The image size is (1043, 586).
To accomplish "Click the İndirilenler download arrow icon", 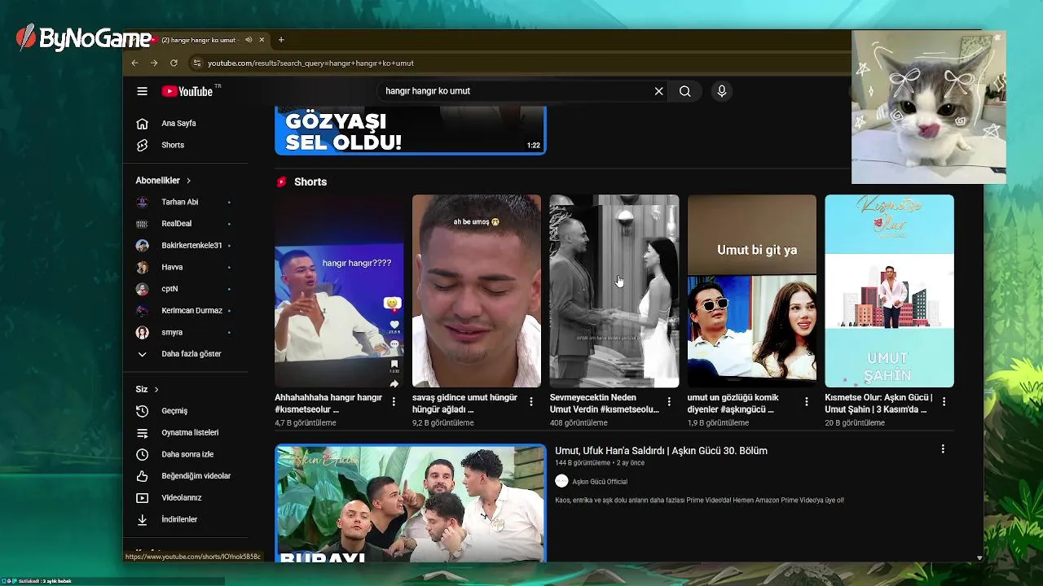I will [142, 519].
